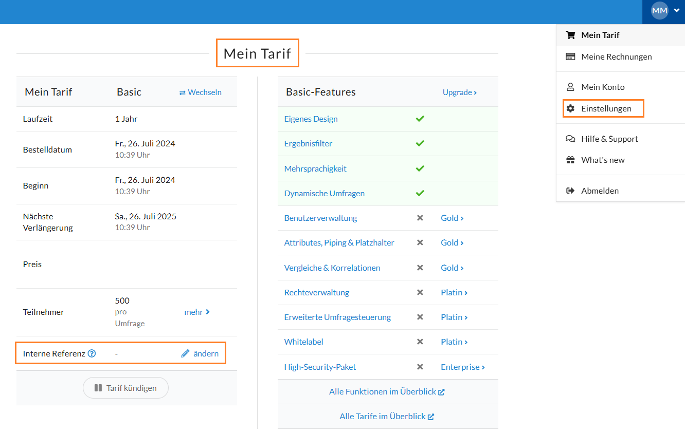The height and width of the screenshot is (433, 685).
Task: Select Hilfe & Support menu entry
Action: click(x=609, y=139)
